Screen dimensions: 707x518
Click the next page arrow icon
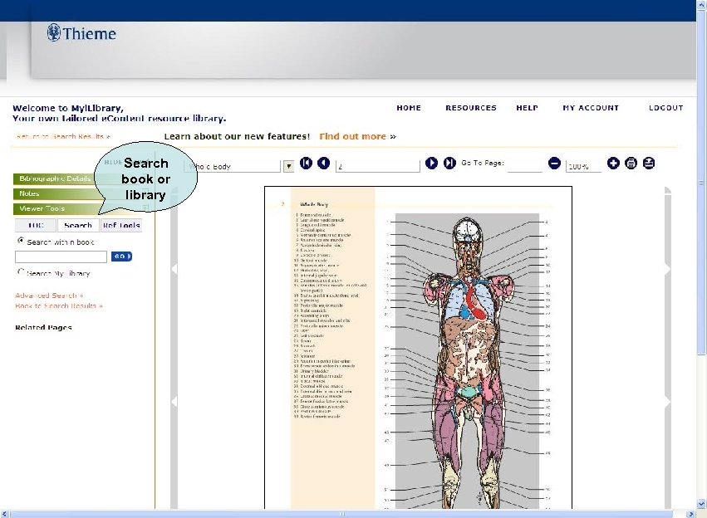(431, 164)
